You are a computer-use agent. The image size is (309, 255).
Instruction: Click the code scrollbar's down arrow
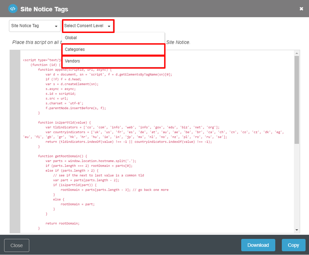(297, 230)
